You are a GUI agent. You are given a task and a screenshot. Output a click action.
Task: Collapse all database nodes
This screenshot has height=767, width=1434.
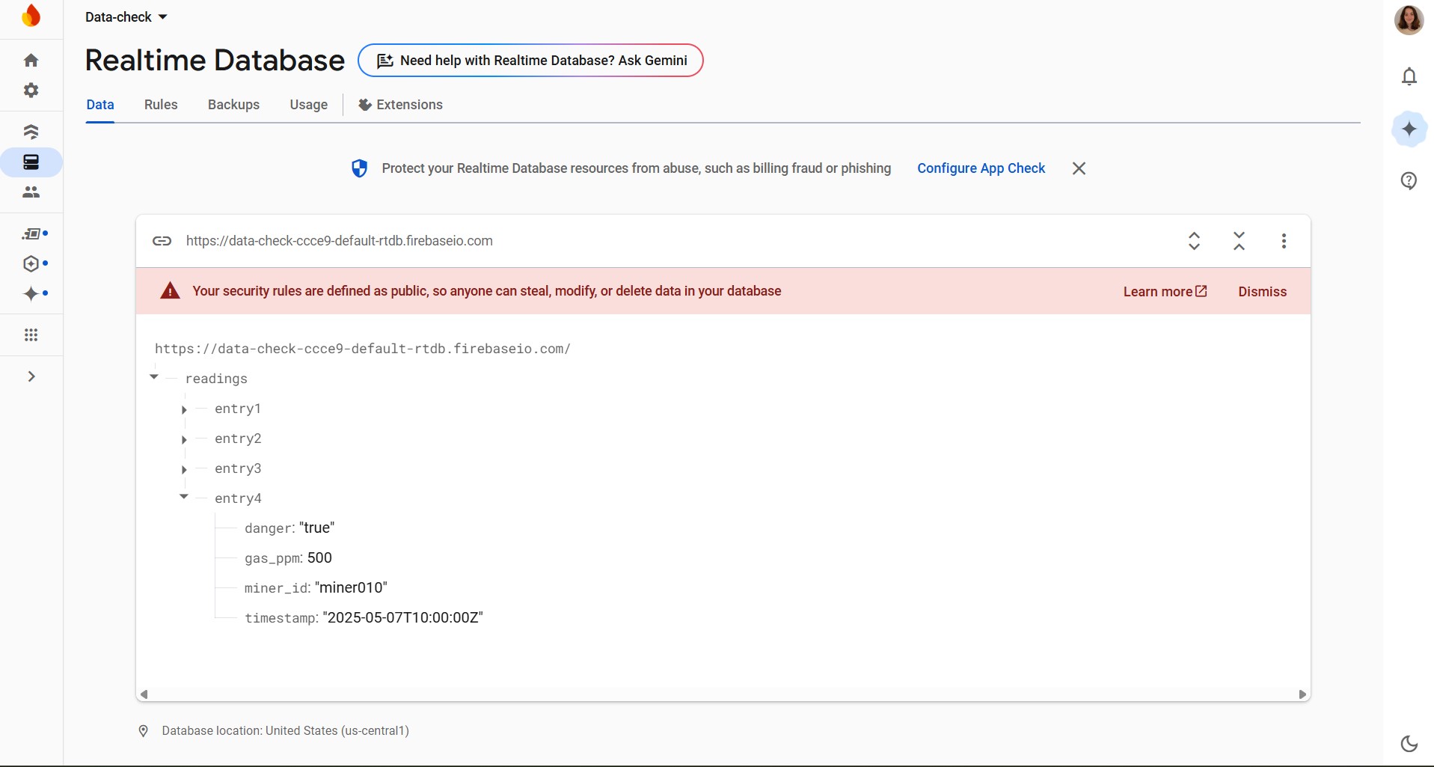(1240, 241)
